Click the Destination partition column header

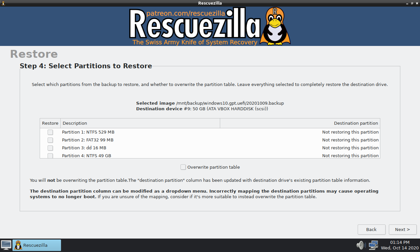coord(300,123)
